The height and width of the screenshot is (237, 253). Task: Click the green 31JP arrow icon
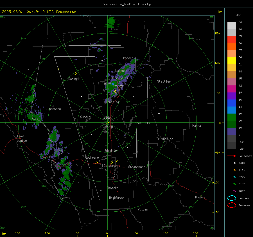232,184
